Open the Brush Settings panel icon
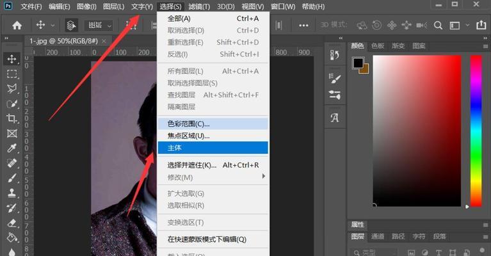The height and width of the screenshot is (256, 491). 335,79
